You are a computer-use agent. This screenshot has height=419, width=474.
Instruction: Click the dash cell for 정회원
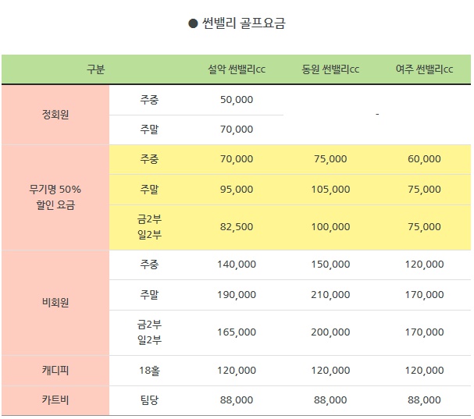377,114
